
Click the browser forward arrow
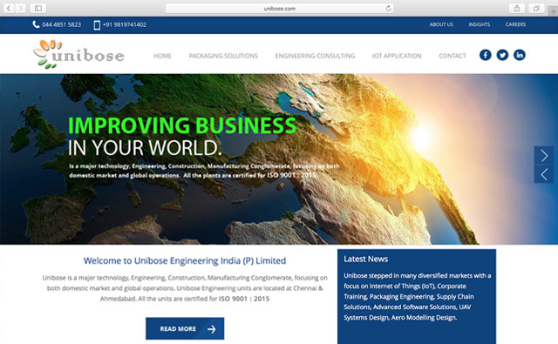point(20,8)
